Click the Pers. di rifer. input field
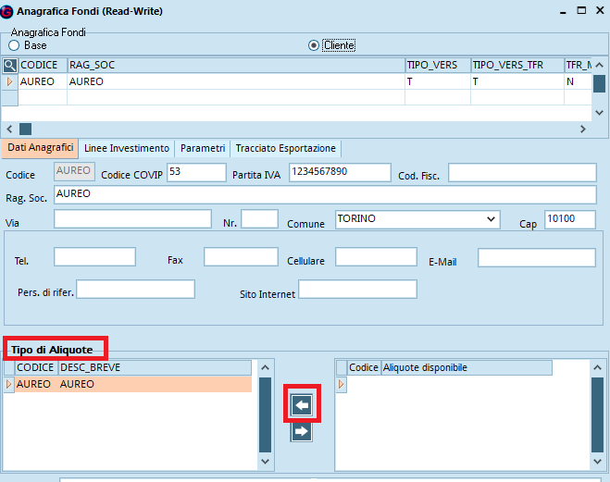Viewport: 610px width, 482px height. pyautogui.click(x=135, y=290)
